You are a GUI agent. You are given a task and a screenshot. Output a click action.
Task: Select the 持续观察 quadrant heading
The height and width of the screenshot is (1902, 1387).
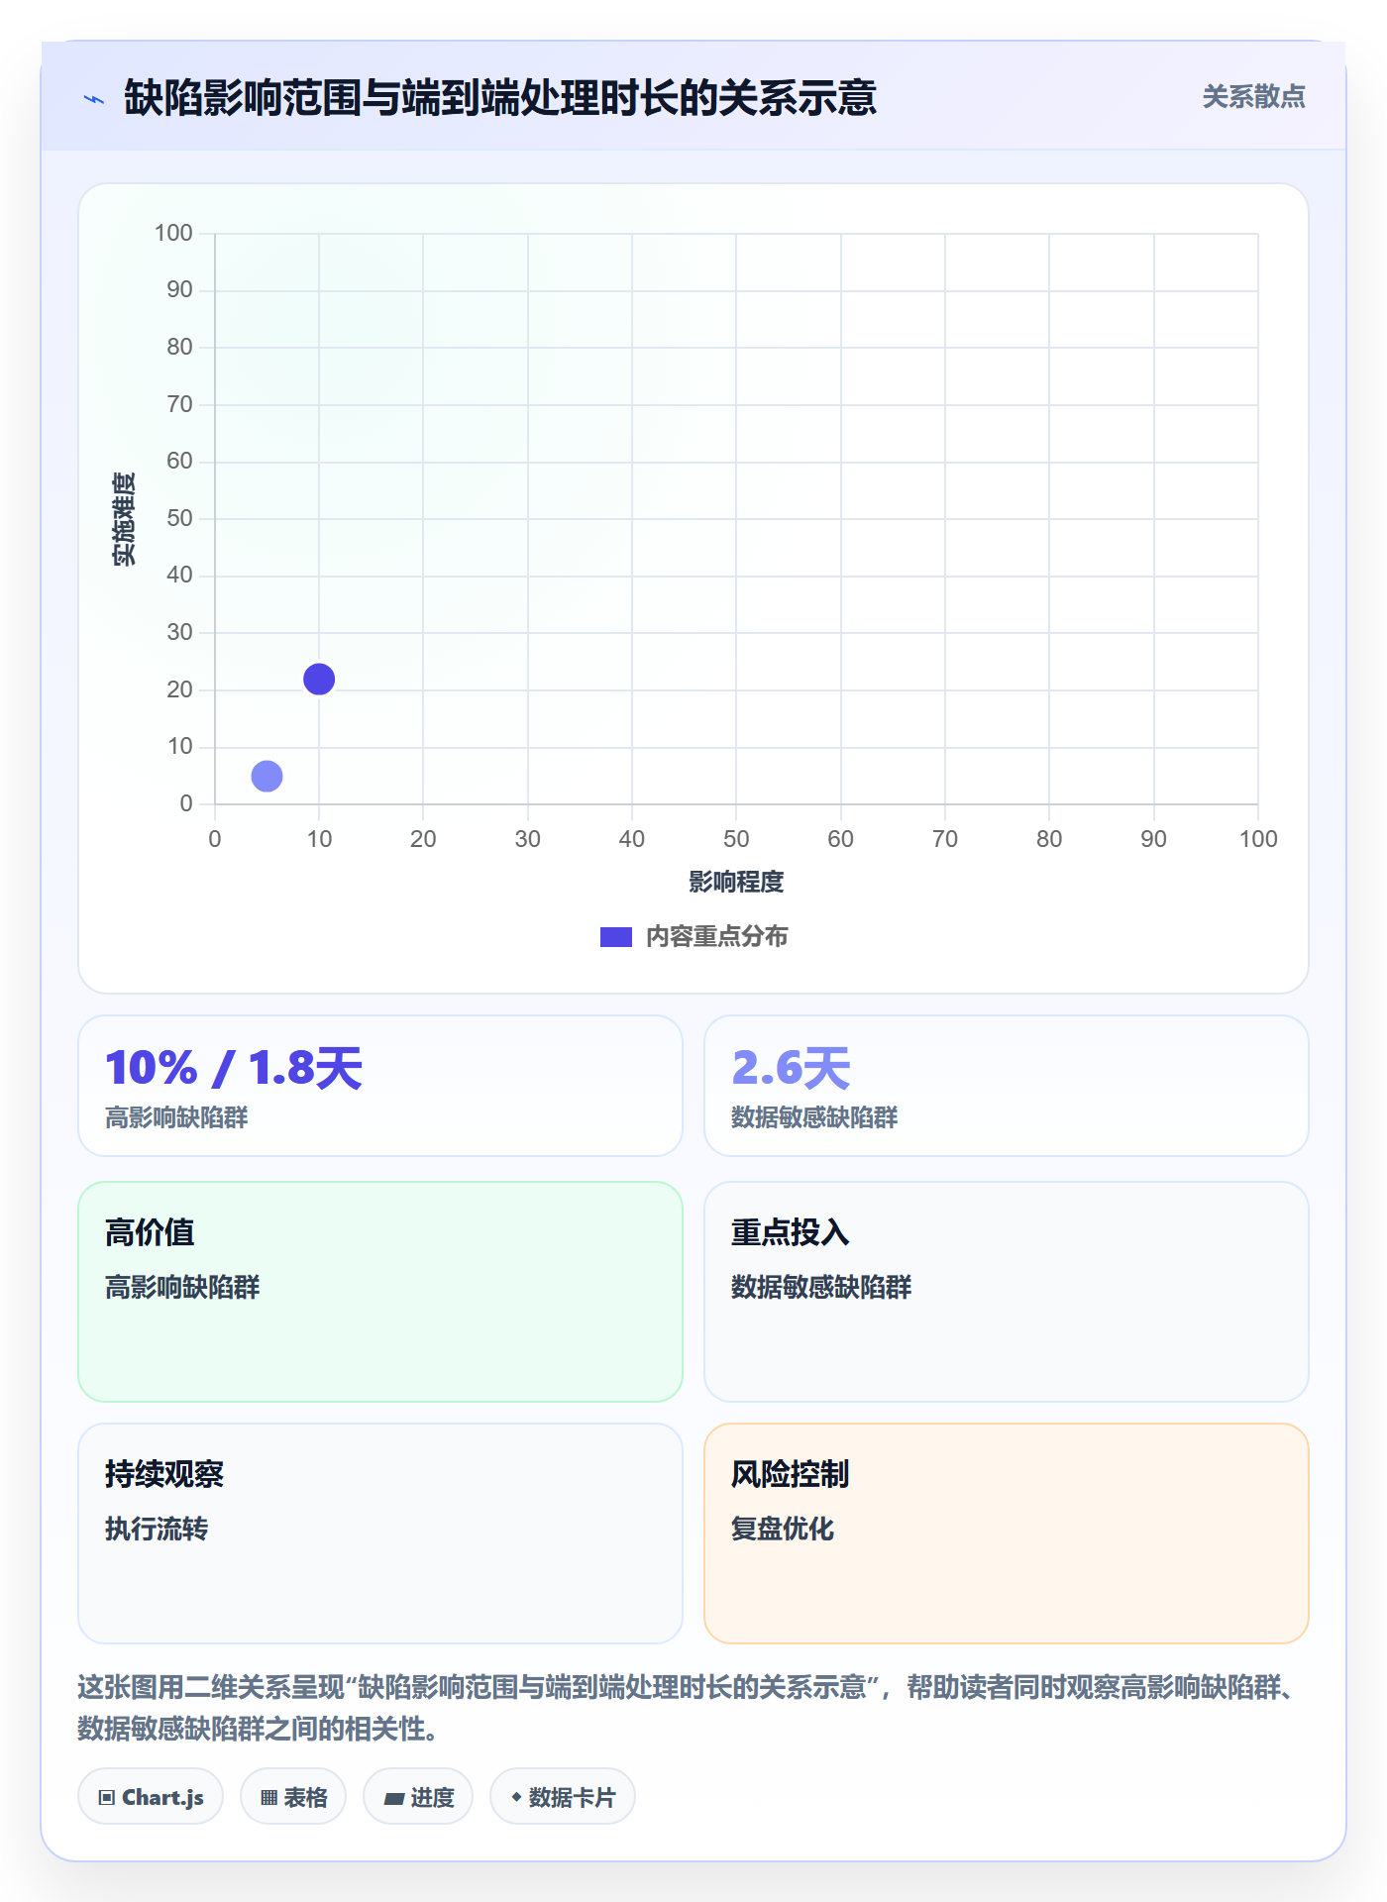point(164,1474)
